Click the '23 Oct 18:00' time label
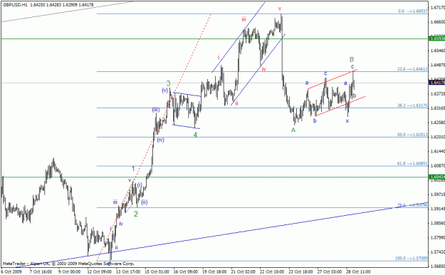This screenshot has height=275, width=445. coord(301,272)
